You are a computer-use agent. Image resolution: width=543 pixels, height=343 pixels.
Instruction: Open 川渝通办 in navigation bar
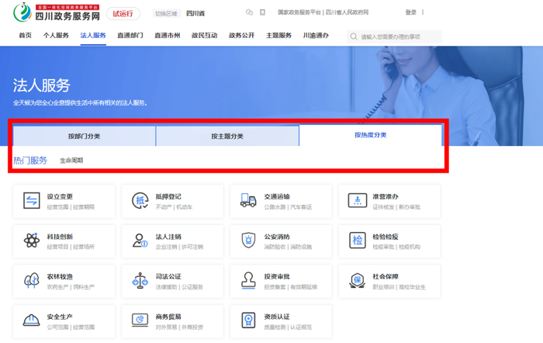(x=316, y=36)
